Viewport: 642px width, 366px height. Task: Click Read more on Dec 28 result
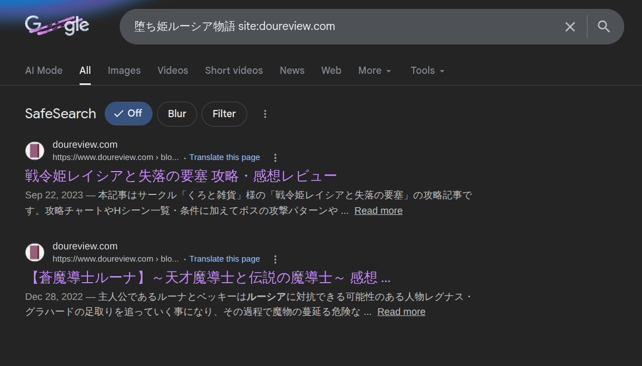pos(401,312)
